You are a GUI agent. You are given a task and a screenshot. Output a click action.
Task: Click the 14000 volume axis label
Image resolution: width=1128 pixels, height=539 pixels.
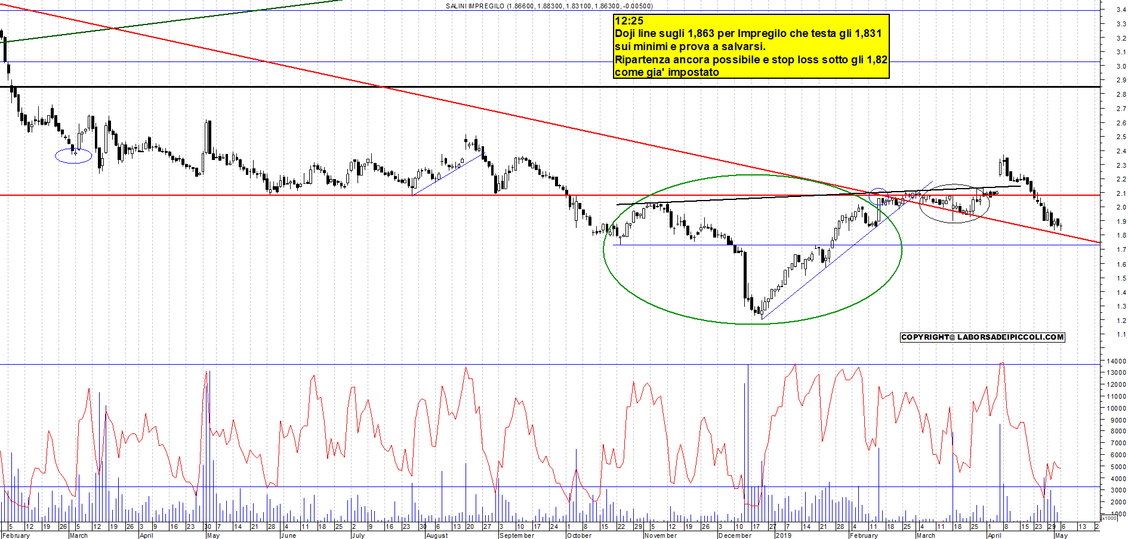pos(1117,361)
